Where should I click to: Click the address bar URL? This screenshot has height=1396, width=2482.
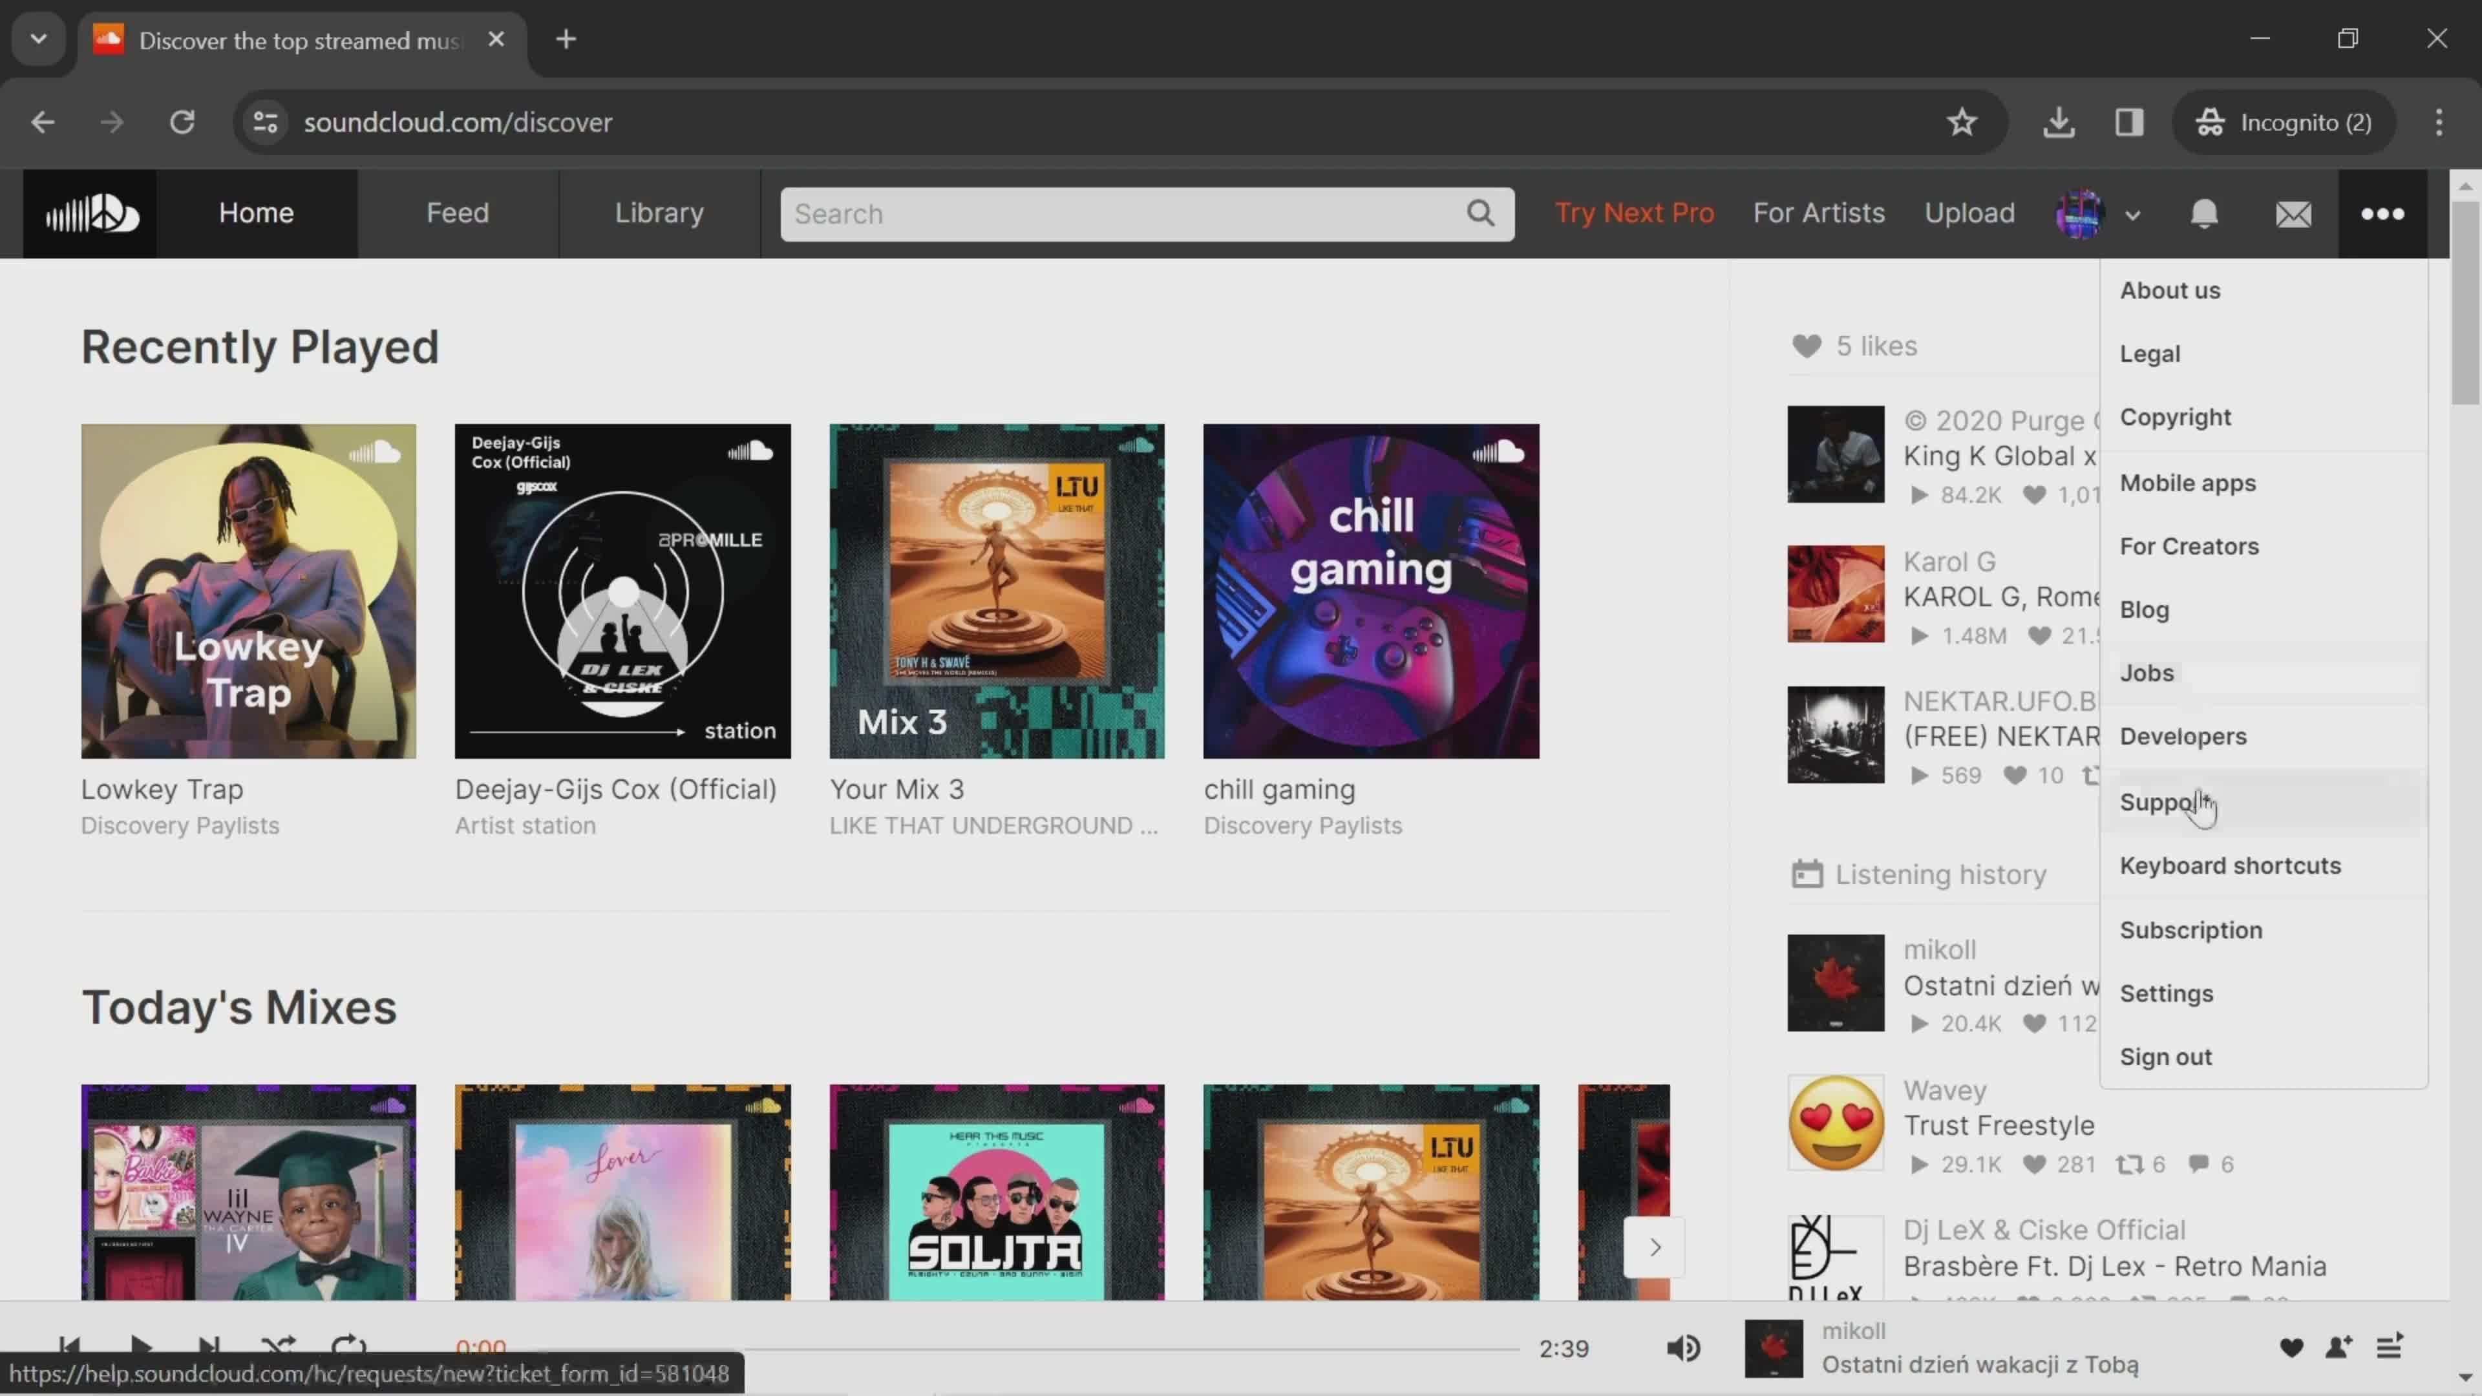click(458, 122)
